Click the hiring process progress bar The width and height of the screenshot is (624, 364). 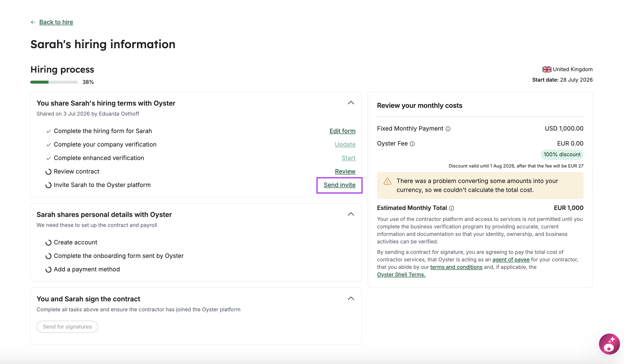pos(54,82)
